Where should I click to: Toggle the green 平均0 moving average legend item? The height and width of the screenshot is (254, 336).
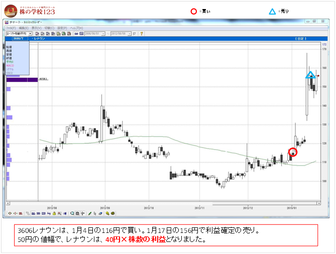10,62
